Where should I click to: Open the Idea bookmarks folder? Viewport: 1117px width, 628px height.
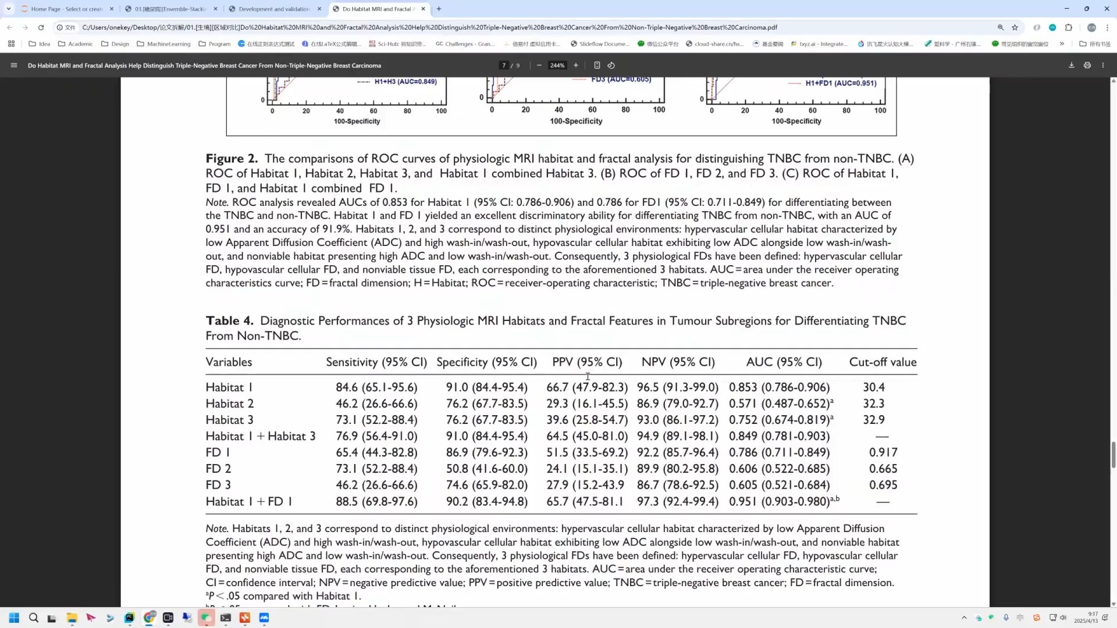click(x=40, y=44)
